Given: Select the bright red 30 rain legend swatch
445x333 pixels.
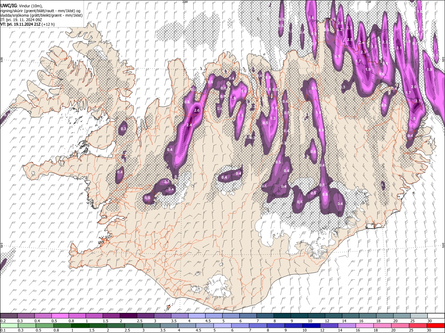Looking at the screenshot, I should click(436, 326).
